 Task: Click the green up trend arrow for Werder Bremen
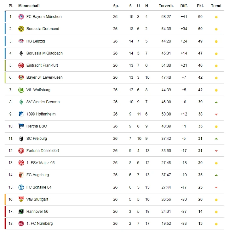pos(216,102)
